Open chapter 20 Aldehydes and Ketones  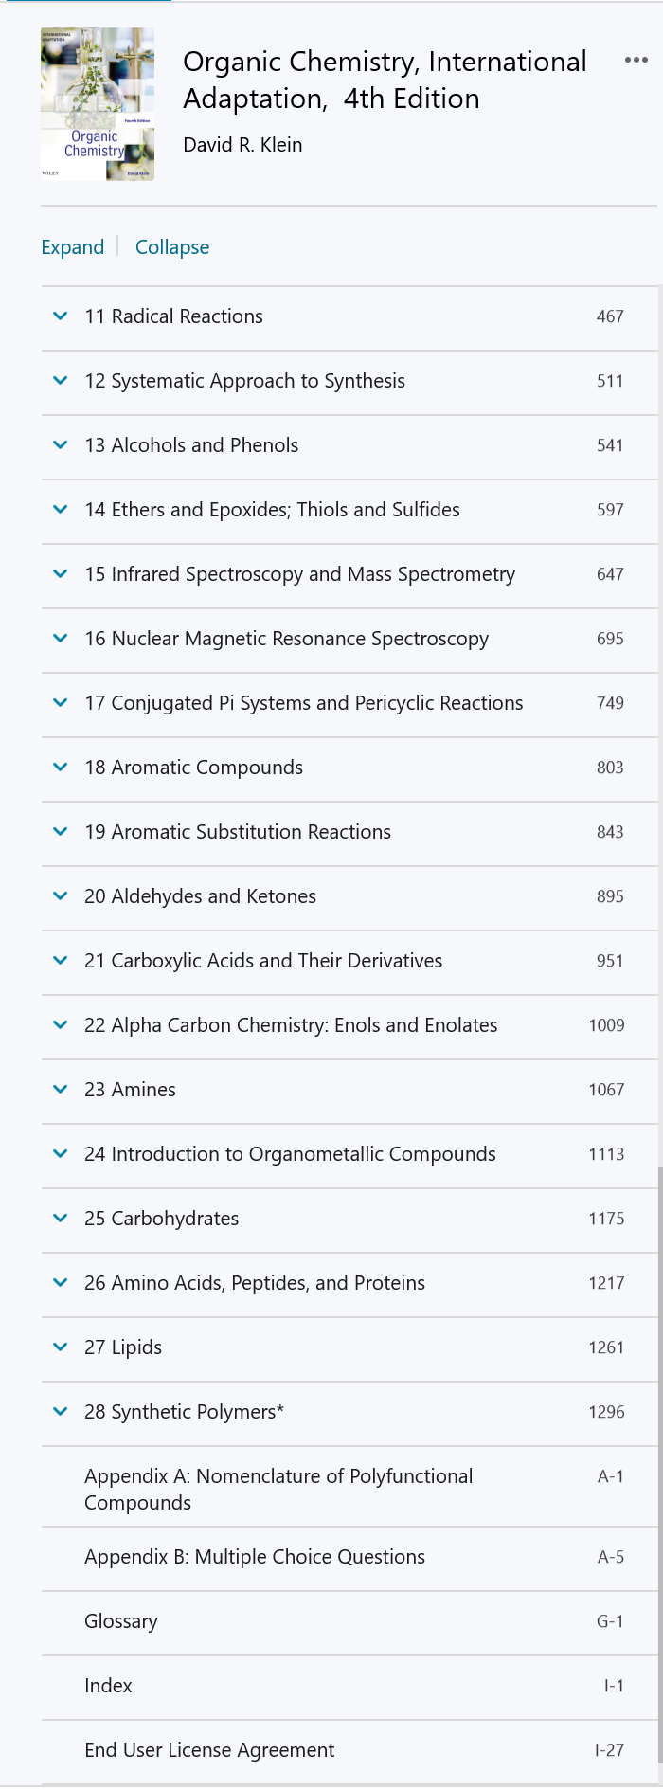pos(200,896)
